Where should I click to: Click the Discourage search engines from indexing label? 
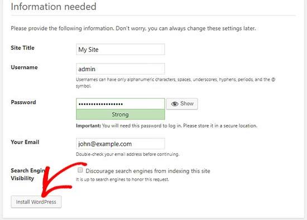148,171
